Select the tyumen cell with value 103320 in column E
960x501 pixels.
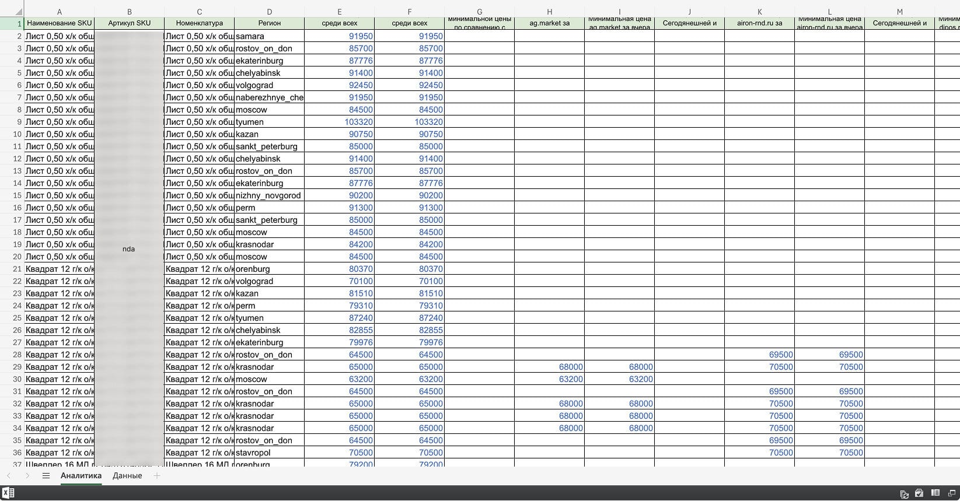(339, 122)
